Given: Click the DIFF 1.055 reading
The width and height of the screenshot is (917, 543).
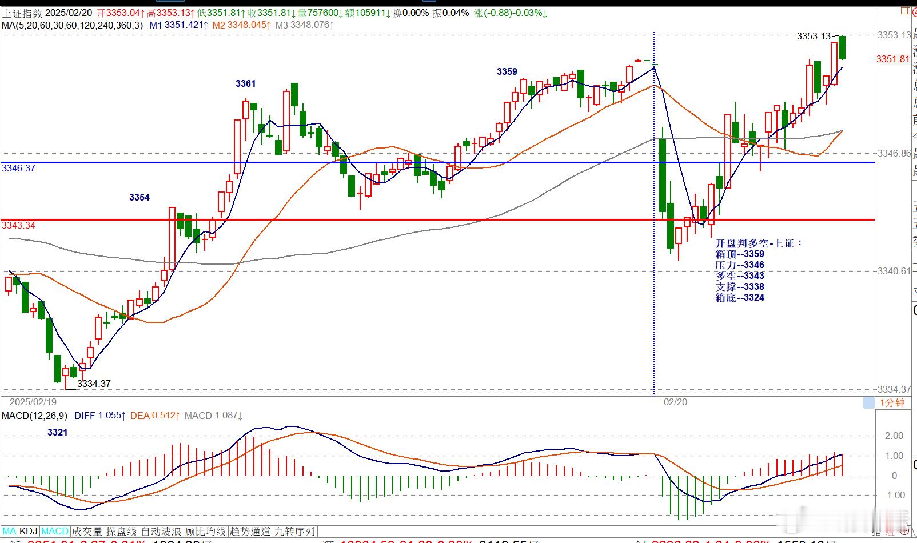Looking at the screenshot, I should (x=100, y=416).
